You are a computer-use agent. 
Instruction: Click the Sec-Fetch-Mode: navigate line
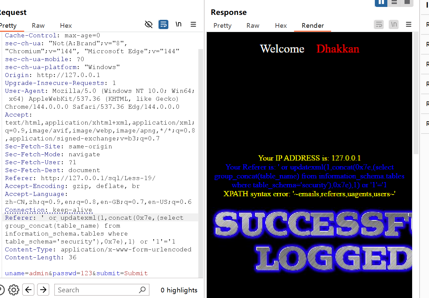click(x=52, y=154)
